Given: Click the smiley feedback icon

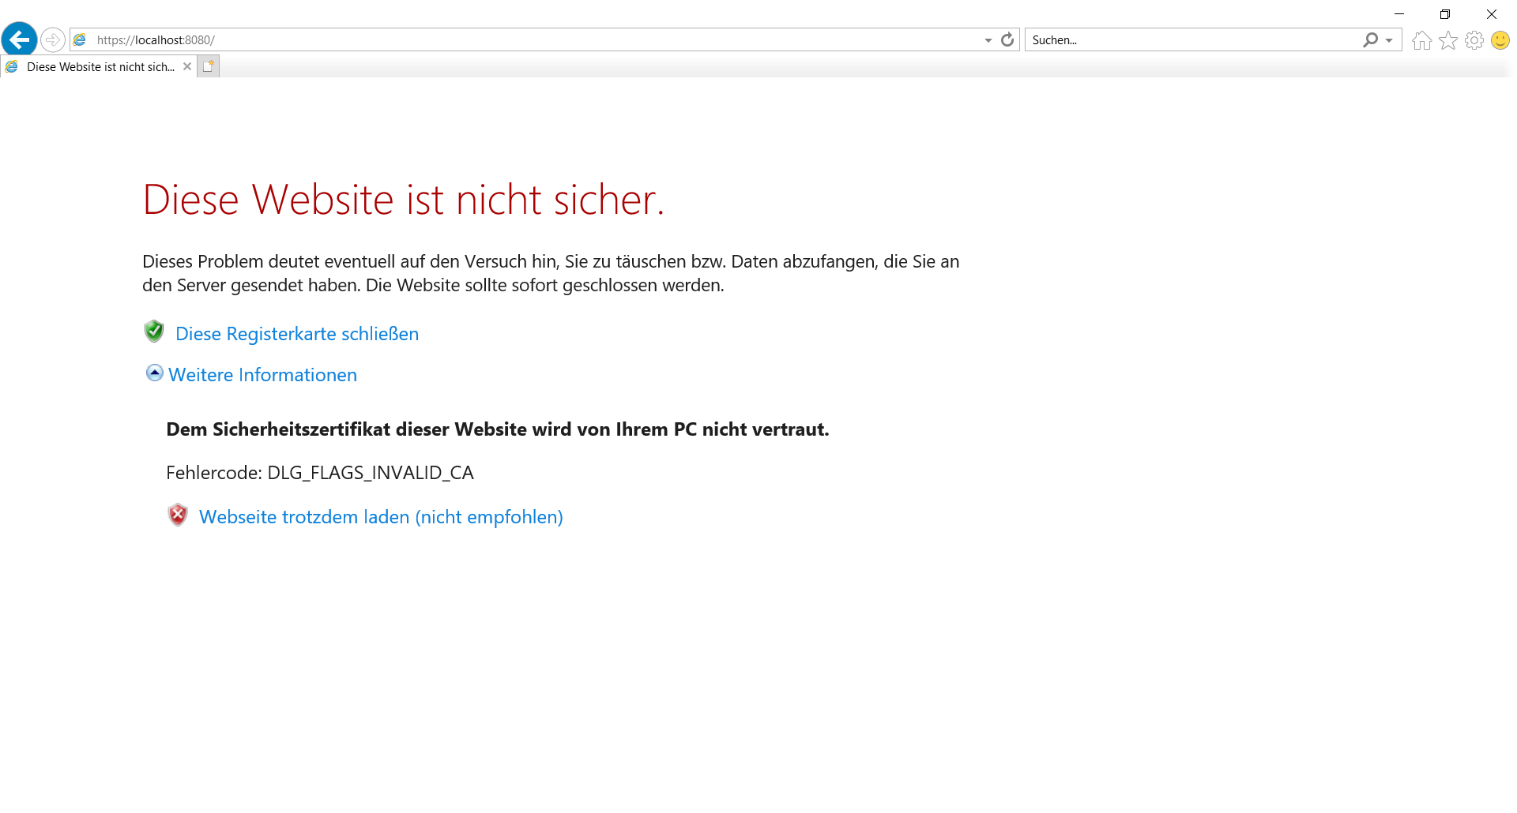Looking at the screenshot, I should pos(1500,40).
